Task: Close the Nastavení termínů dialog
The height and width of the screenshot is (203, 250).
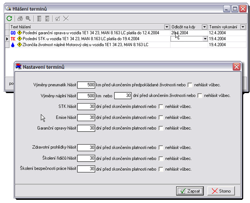Action: (236, 67)
